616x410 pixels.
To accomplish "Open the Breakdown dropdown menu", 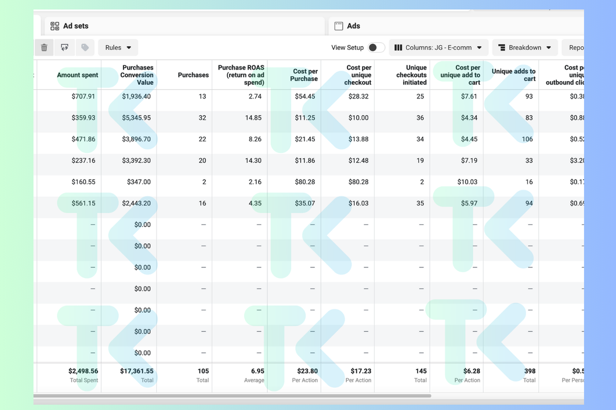I will click(525, 47).
